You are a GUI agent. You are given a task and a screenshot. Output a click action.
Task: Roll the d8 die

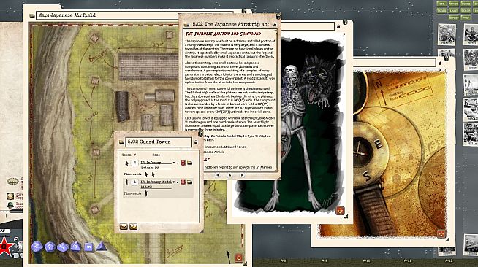pyautogui.click(x=75, y=247)
